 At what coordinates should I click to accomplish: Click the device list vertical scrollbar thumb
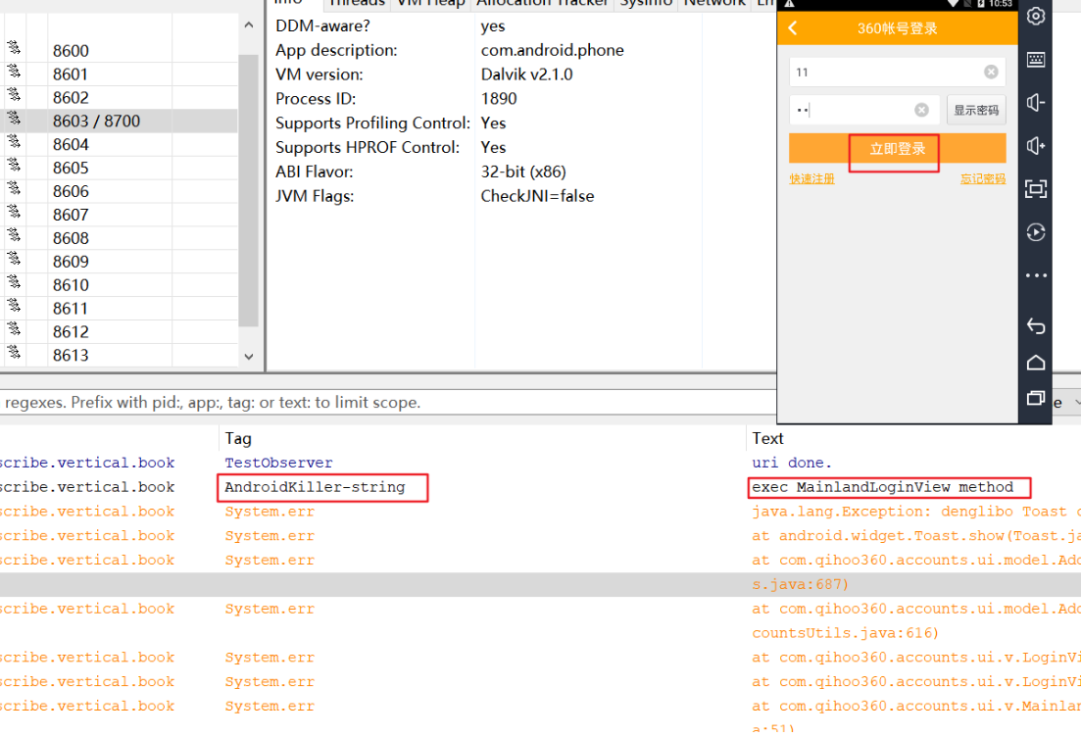point(248,190)
